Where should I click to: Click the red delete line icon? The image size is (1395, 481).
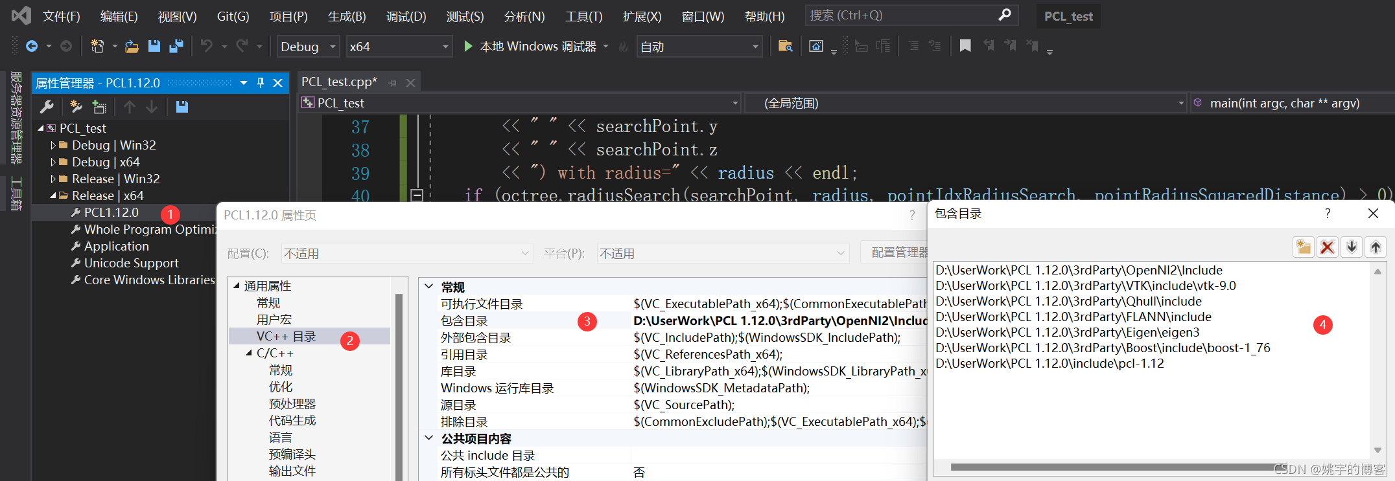click(x=1328, y=247)
